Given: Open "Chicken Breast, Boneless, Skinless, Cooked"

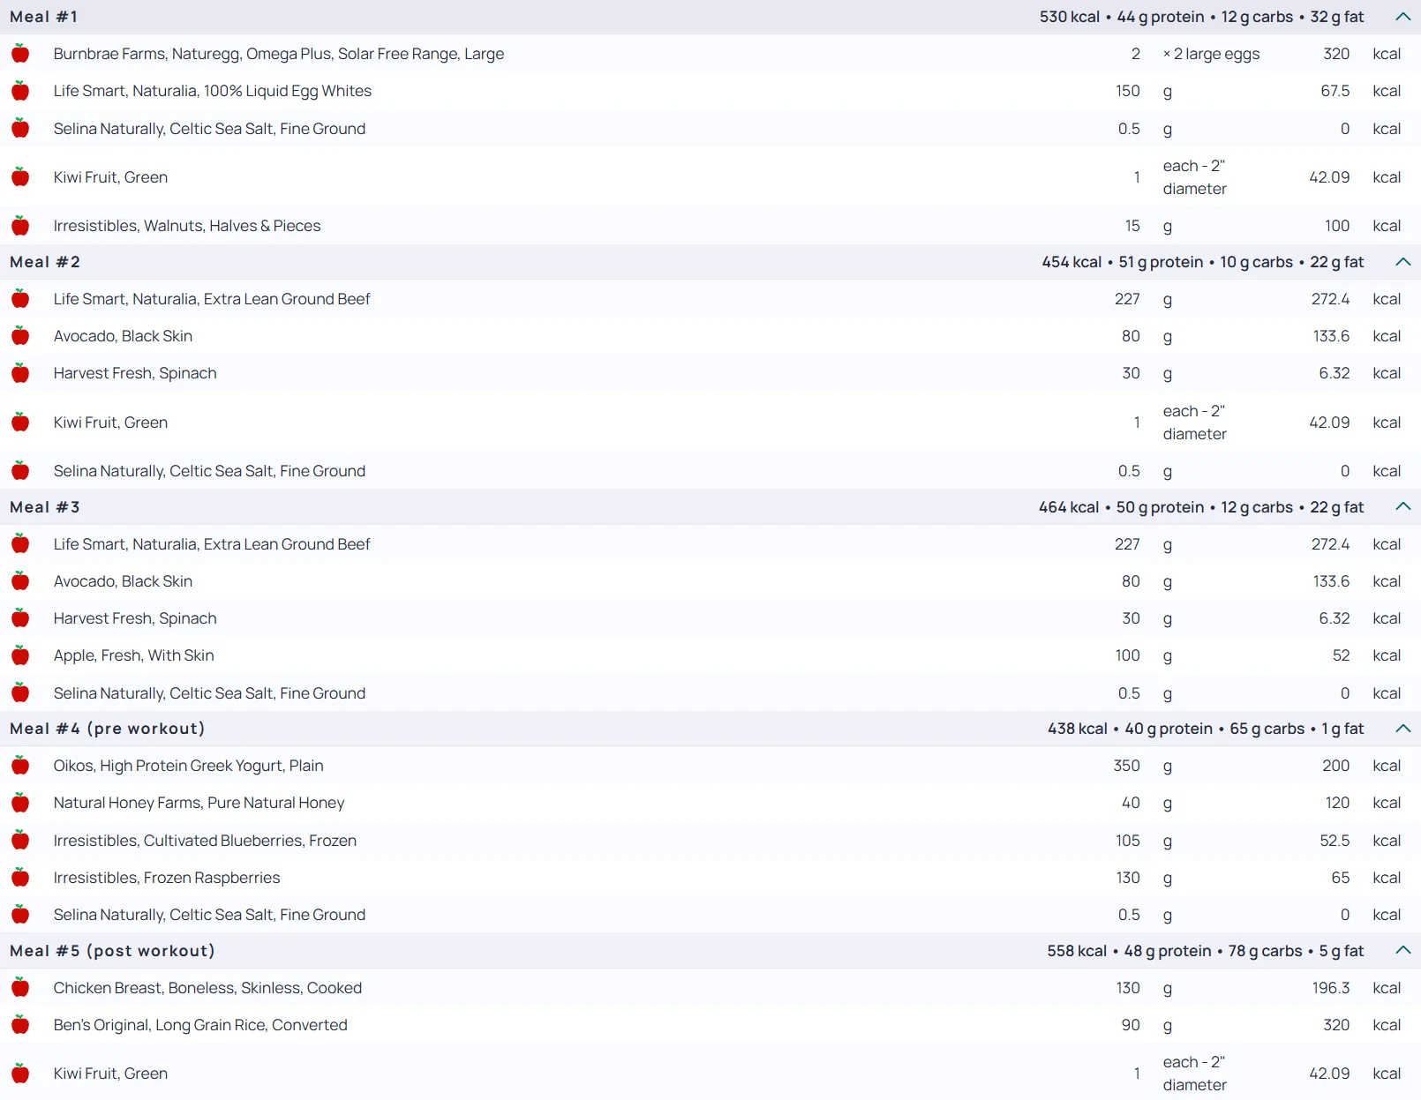Looking at the screenshot, I should click(x=207, y=988).
